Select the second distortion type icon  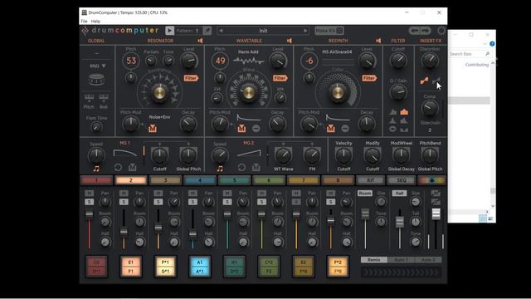pos(436,81)
